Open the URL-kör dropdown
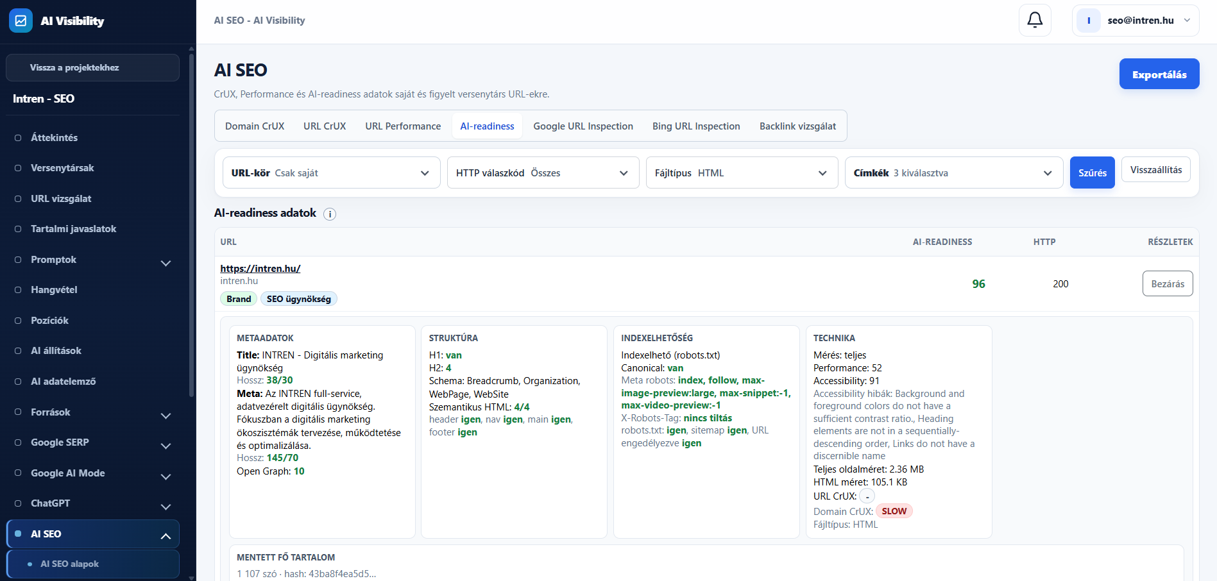 pyautogui.click(x=332, y=173)
